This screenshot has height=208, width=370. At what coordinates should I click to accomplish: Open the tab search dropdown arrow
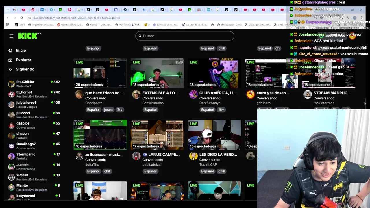coord(7,10)
